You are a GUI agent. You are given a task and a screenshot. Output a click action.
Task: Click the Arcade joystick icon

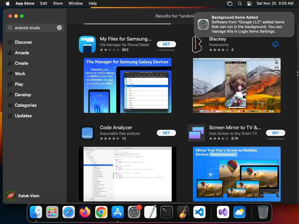[10, 53]
